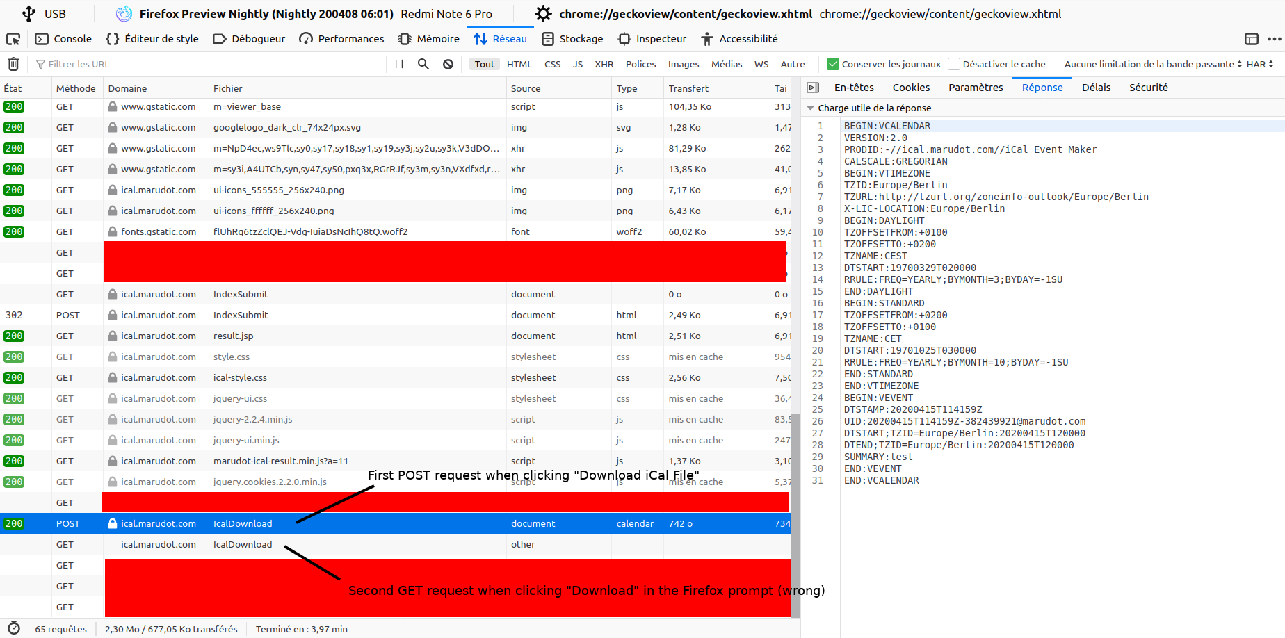
Task: Open the performance analysis stopwatch icon
Action: (13, 628)
